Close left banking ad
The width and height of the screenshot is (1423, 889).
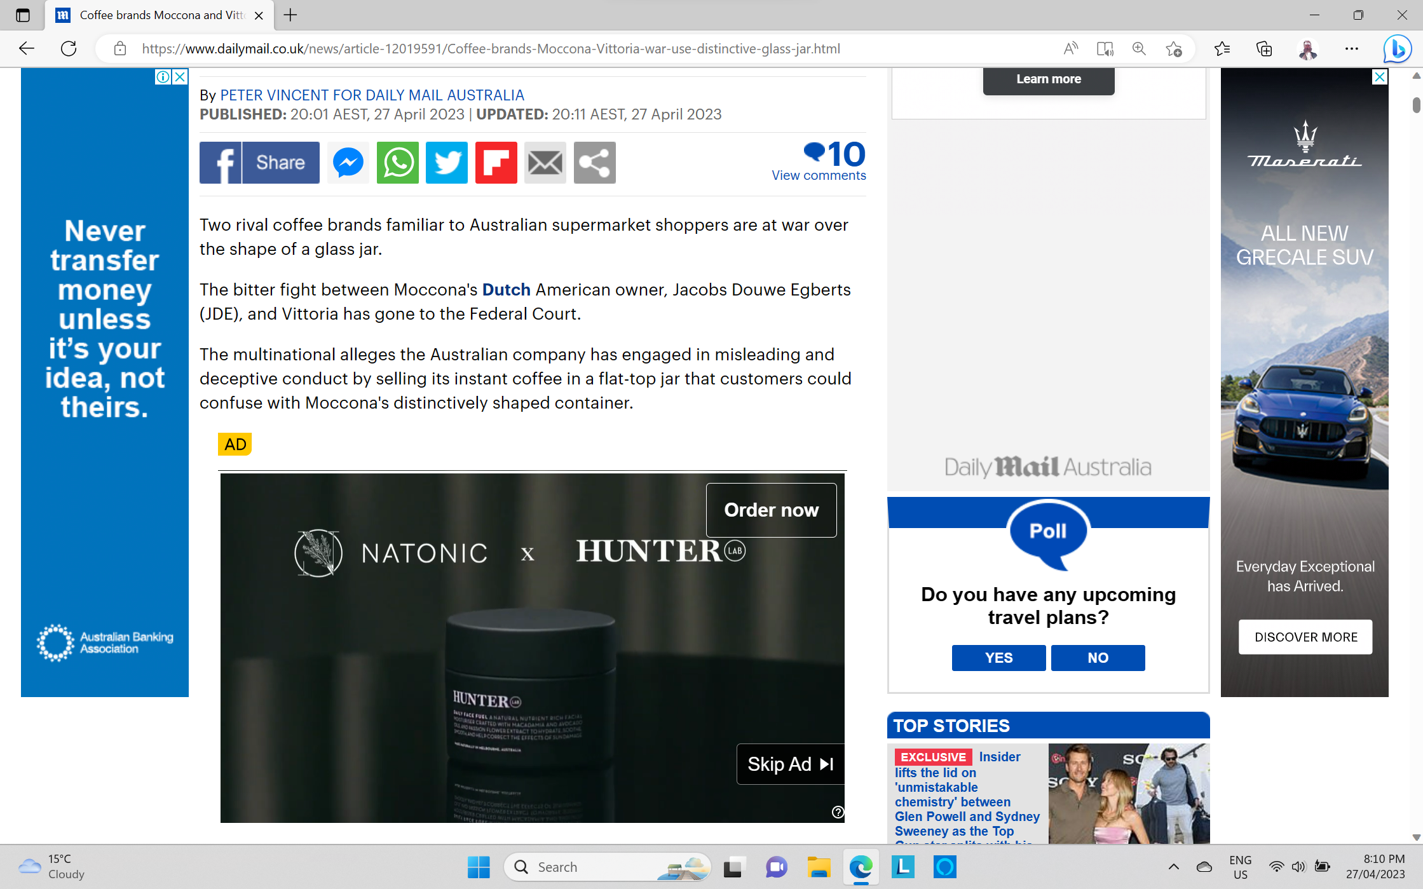coord(180,77)
